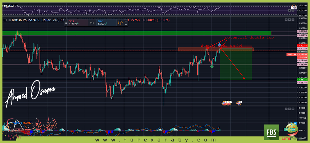Move the main chart pane up
Screen dimensions: 310x143
(286, 20)
